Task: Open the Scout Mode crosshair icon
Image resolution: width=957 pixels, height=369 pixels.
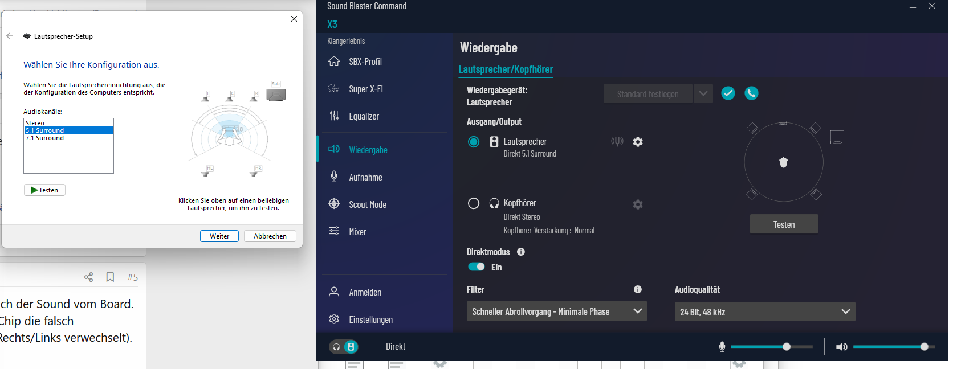Action: (334, 204)
